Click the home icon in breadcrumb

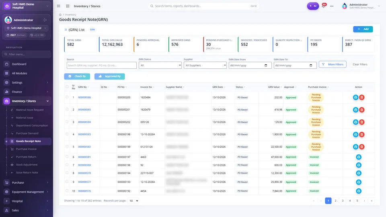click(x=60, y=15)
